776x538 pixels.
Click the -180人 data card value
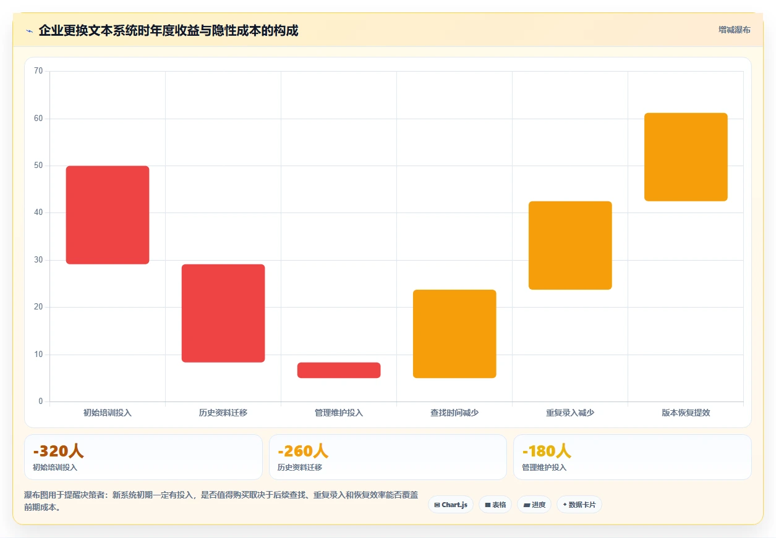[x=547, y=451]
